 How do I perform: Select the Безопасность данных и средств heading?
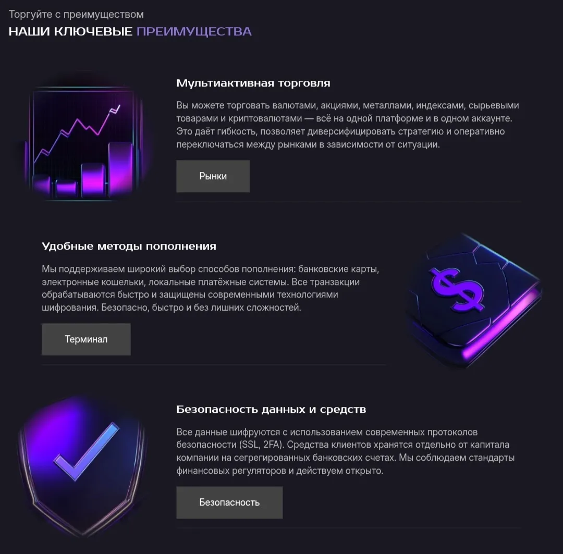pyautogui.click(x=271, y=409)
